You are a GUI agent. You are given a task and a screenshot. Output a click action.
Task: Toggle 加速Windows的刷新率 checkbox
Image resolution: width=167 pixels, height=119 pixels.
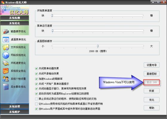click(36, 79)
